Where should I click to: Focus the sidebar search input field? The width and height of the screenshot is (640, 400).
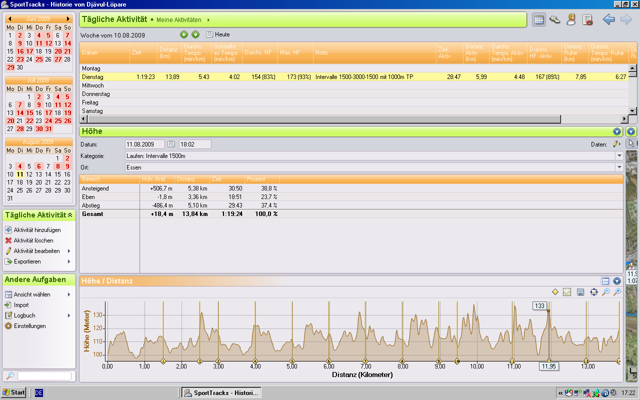[x=44, y=375]
